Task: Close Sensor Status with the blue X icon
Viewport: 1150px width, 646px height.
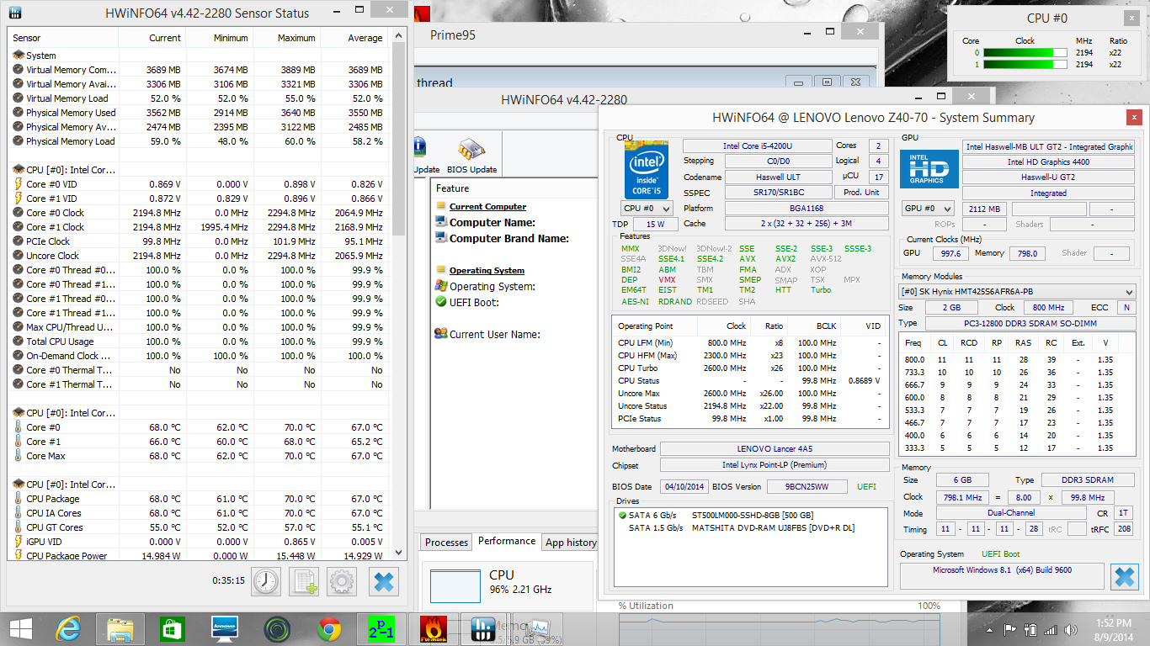Action: (x=382, y=581)
